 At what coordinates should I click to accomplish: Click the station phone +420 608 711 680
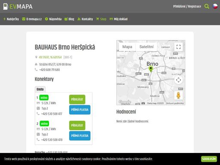click(49, 70)
